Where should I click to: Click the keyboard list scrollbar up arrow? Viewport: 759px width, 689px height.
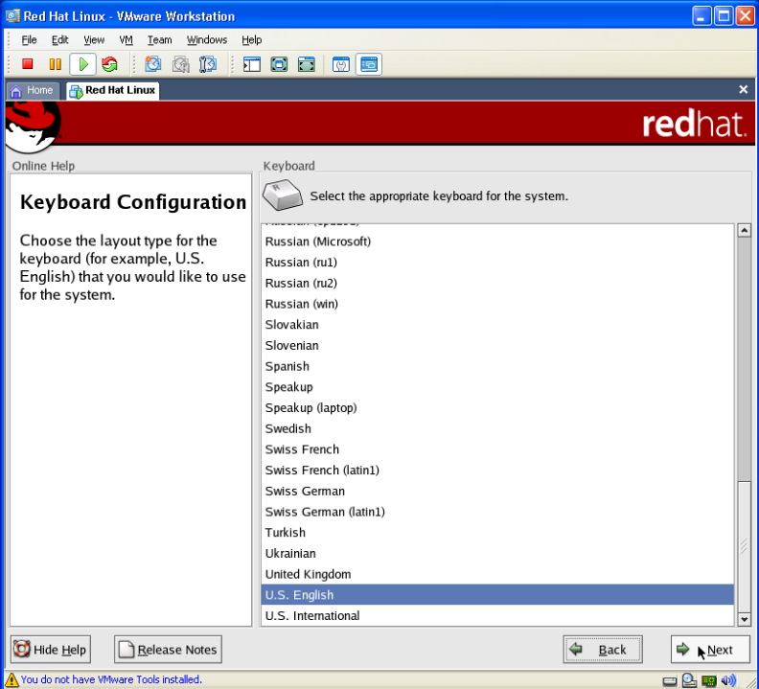click(x=744, y=230)
